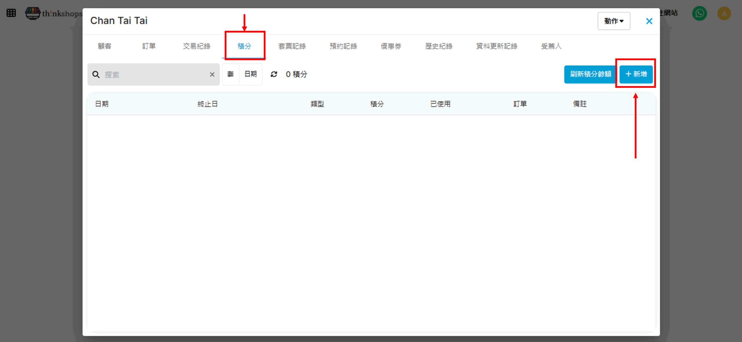Open the filter sliders icon
The width and height of the screenshot is (742, 342).
pyautogui.click(x=230, y=74)
